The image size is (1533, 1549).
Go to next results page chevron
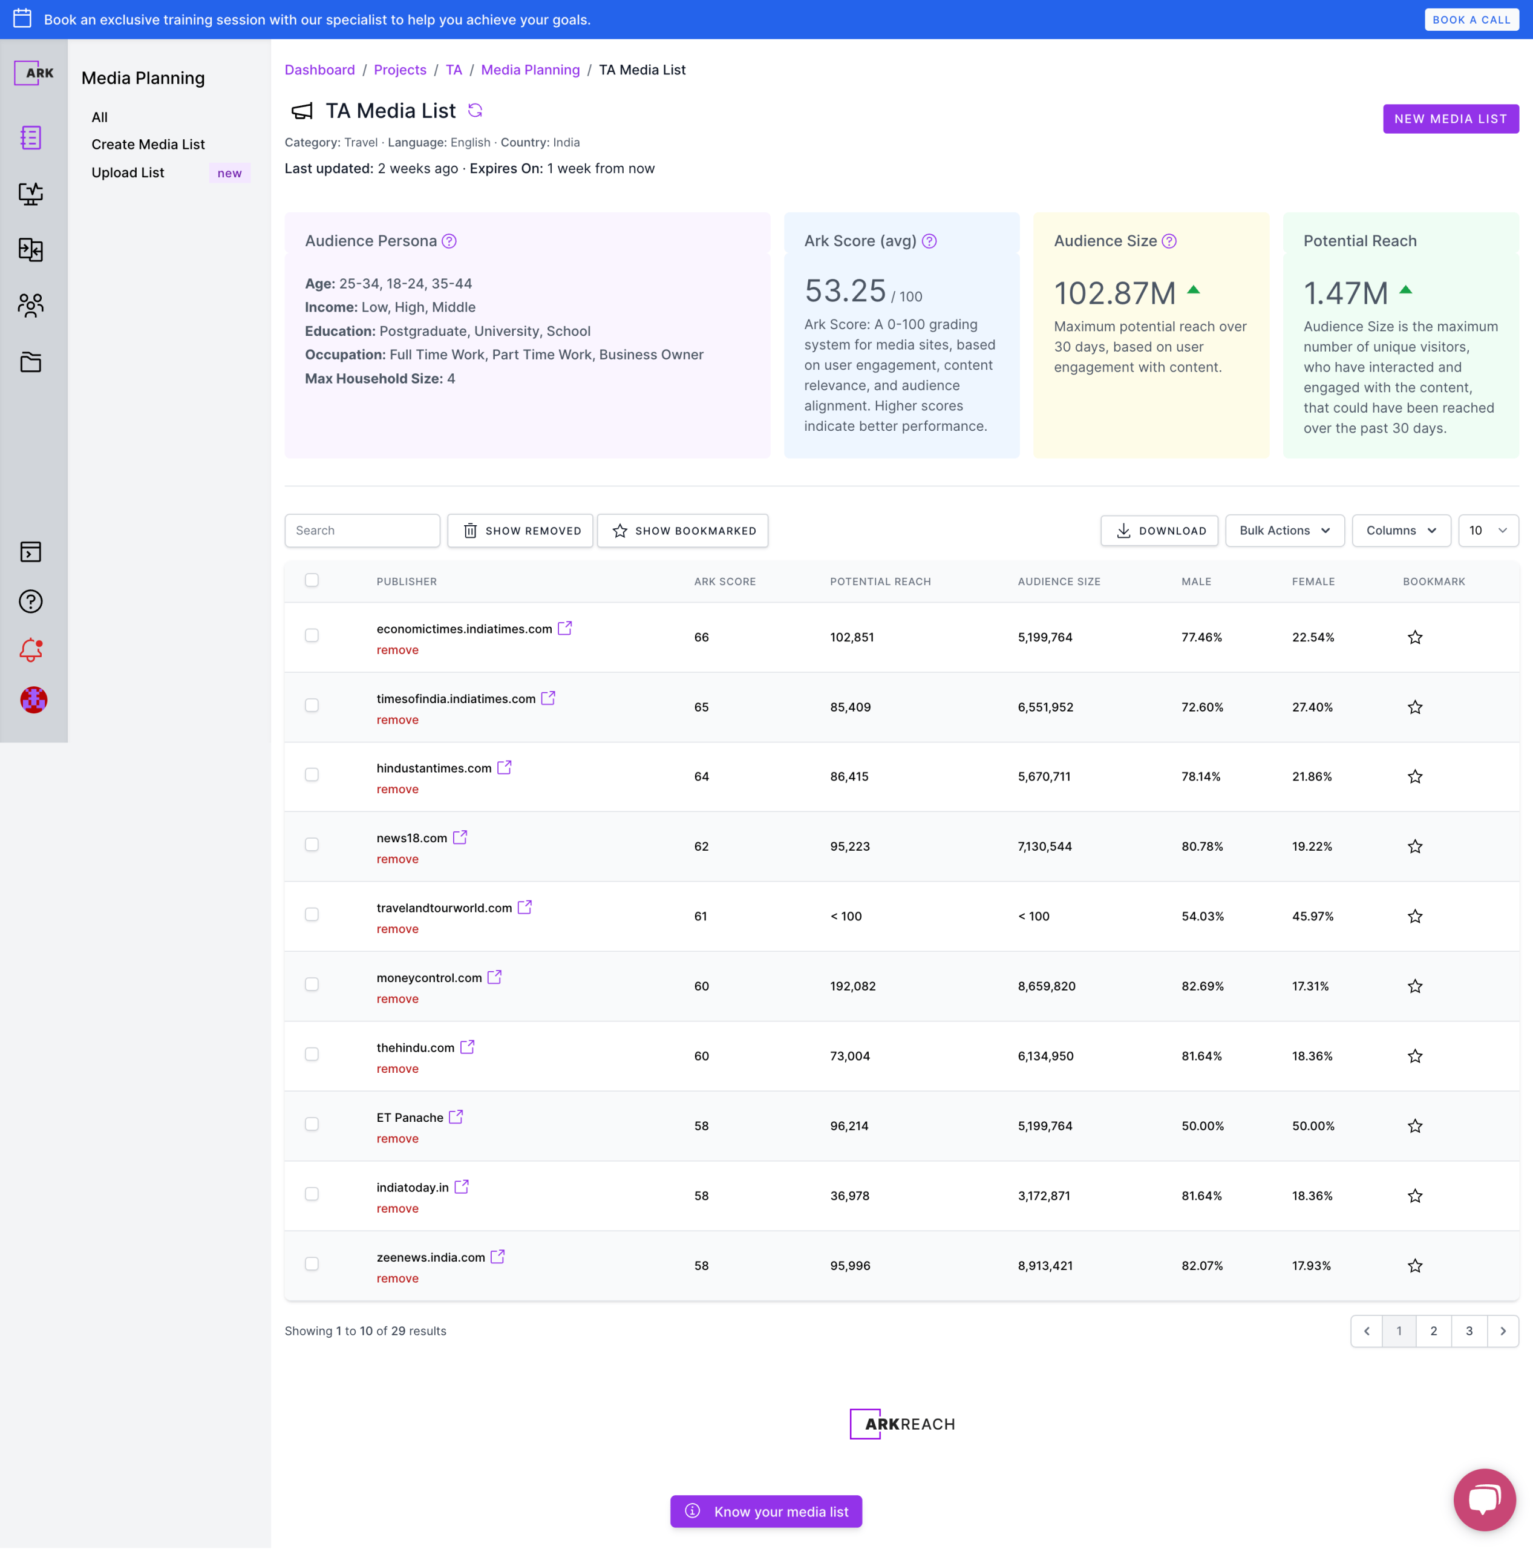(x=1503, y=1332)
